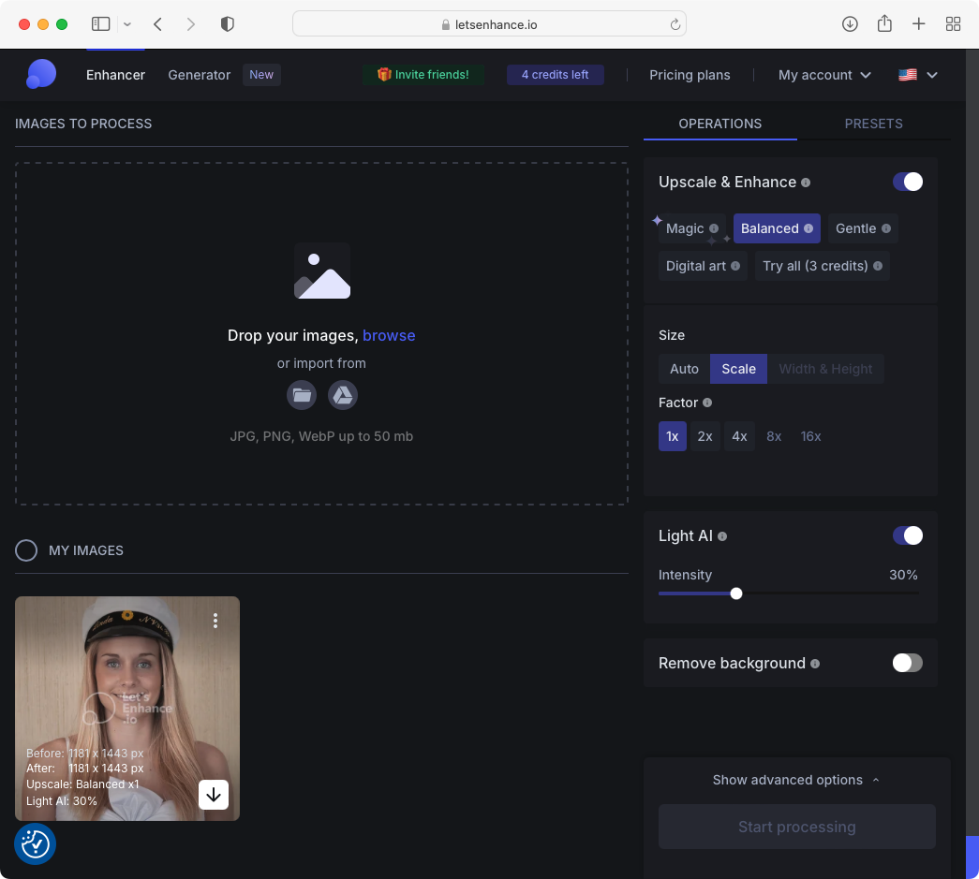Click info icon next to Remove background
The height and width of the screenshot is (879, 979).
coord(815,664)
